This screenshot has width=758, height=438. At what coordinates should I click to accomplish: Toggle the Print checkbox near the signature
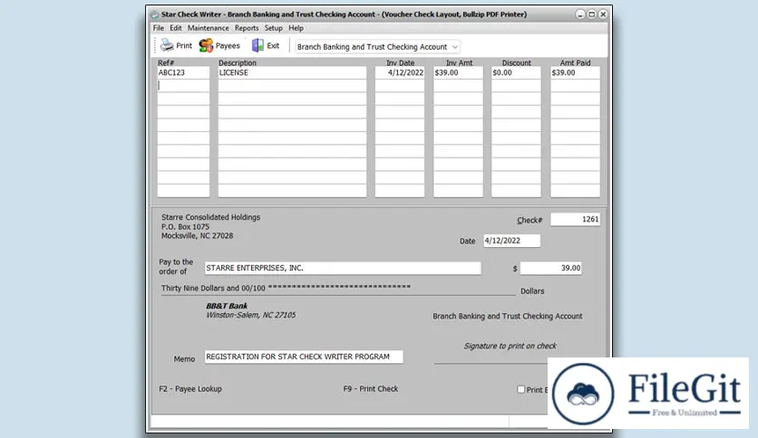(x=520, y=389)
